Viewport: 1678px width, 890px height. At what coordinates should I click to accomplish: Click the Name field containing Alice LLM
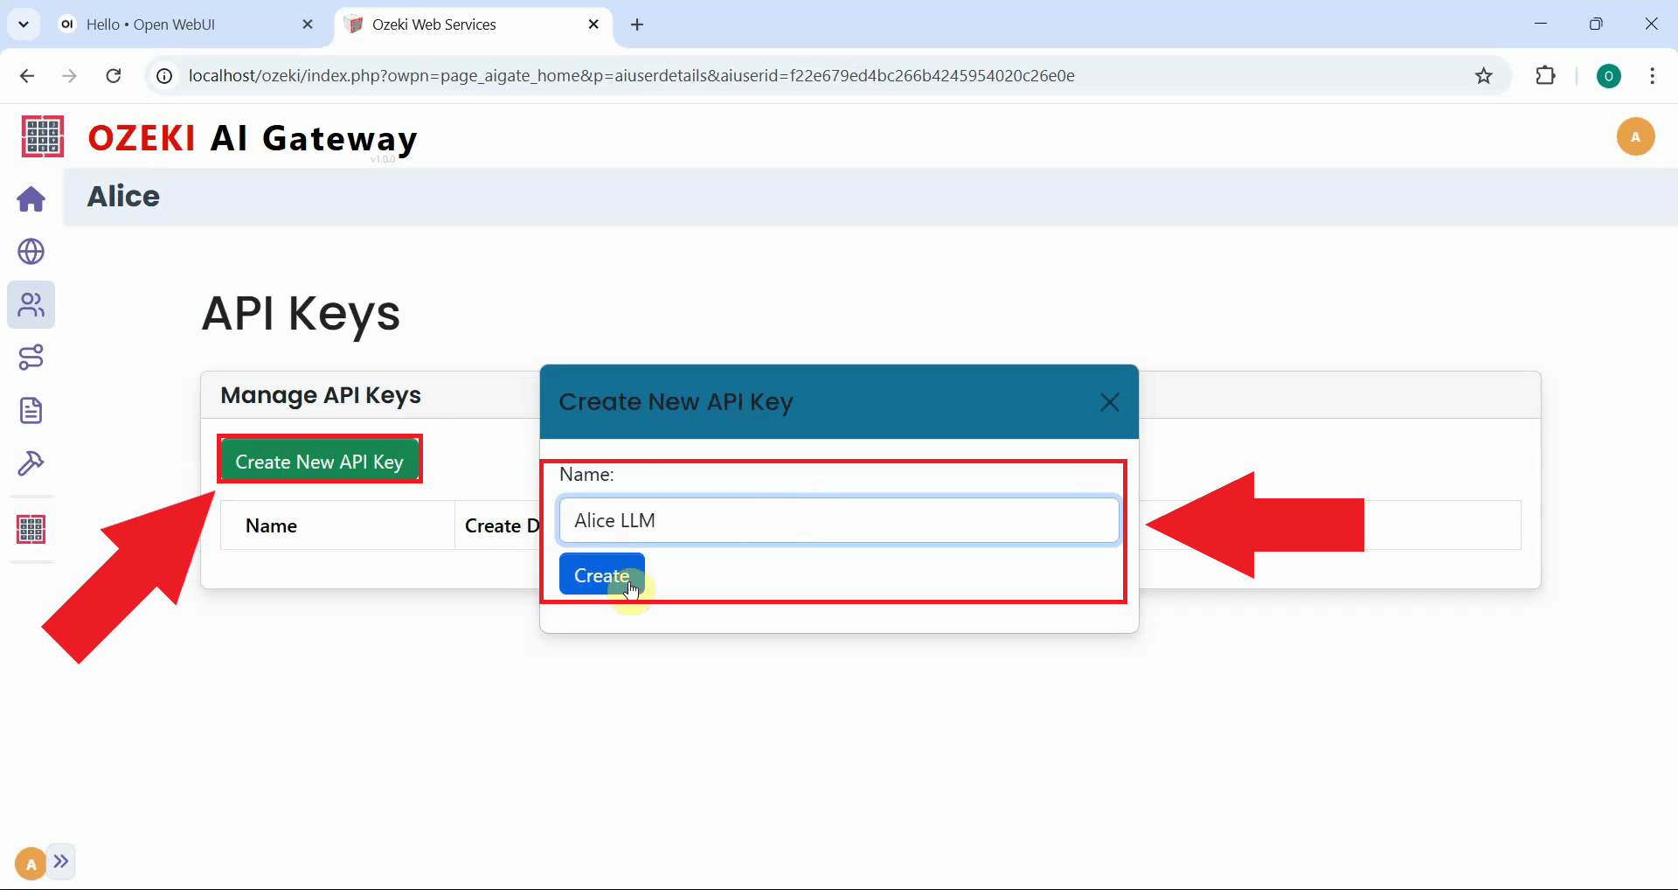(x=838, y=520)
